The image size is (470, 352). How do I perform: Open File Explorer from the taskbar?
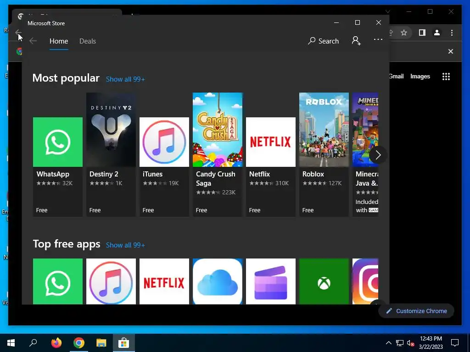(x=101, y=343)
